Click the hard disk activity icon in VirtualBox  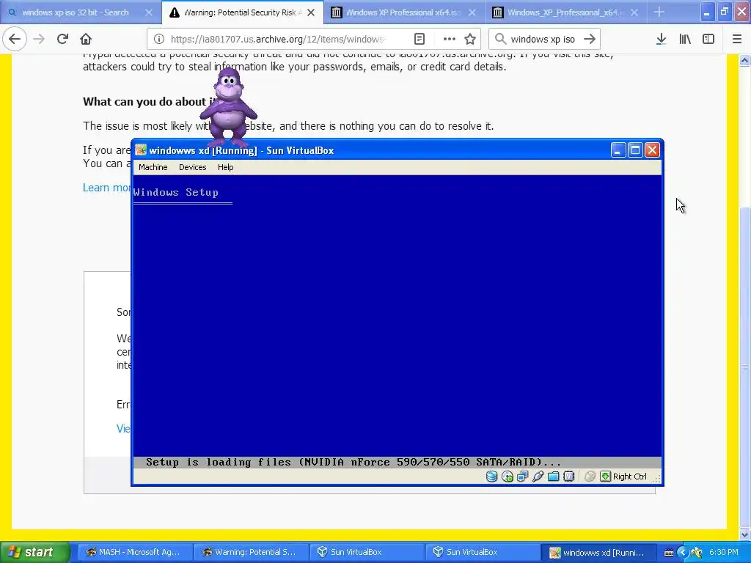coord(491,476)
